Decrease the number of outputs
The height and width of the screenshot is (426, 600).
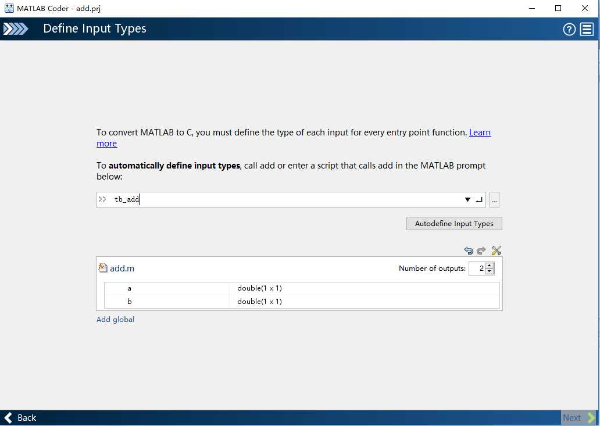click(490, 271)
